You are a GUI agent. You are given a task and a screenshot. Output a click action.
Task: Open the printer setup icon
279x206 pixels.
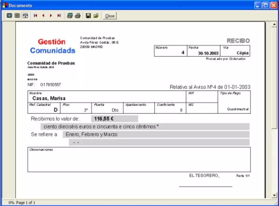click(70, 16)
